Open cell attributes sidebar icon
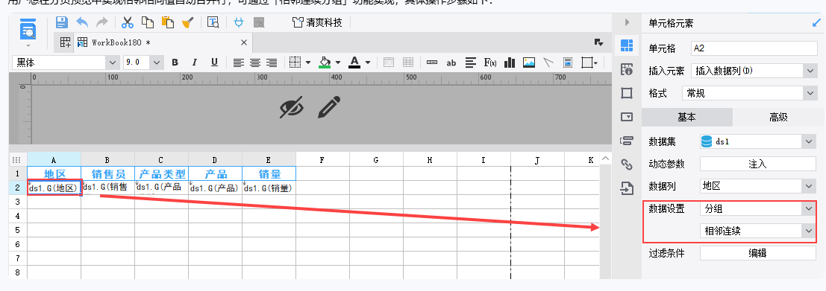The height and width of the screenshot is (291, 826). [x=626, y=68]
